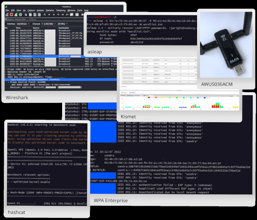
Task: Click the save capture file icon in Wireshark
Action: point(30,15)
